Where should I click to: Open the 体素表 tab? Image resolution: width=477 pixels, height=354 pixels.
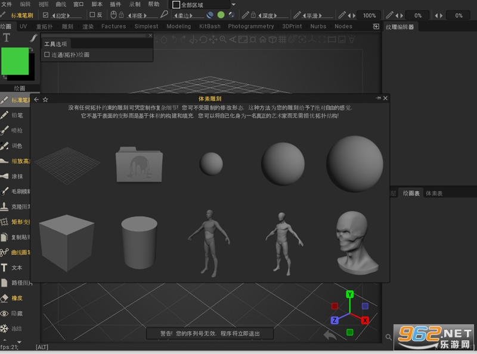pos(434,193)
